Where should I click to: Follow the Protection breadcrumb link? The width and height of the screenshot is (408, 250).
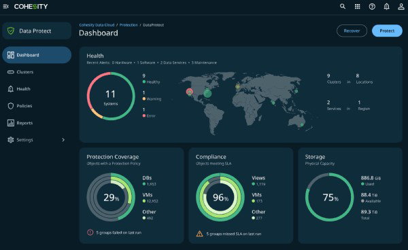(x=129, y=25)
